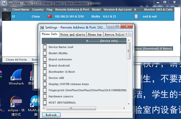The image size is (181, 119).
Task: Open the MuMu emulator desktop shortcut
Action: pos(34,106)
